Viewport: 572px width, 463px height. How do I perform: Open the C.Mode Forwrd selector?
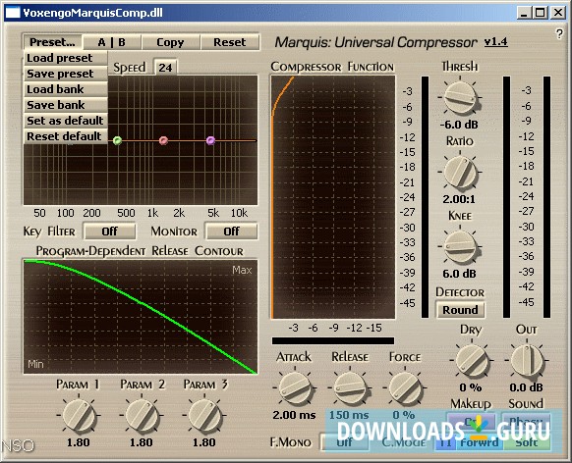click(x=479, y=442)
